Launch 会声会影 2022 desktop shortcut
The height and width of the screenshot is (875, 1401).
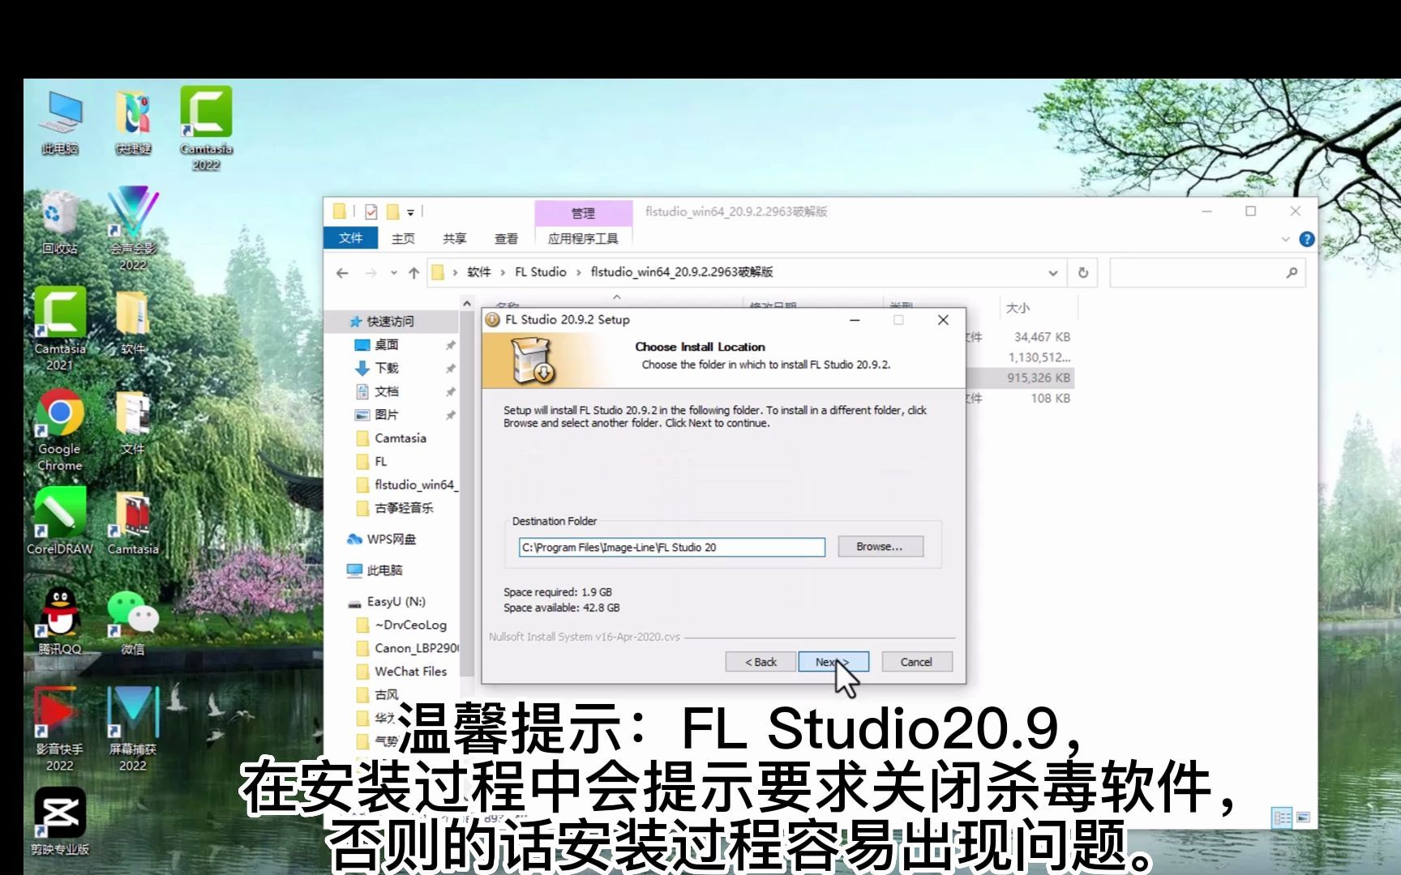click(133, 228)
